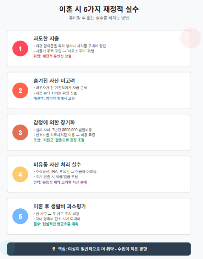Select the '비유동 자산 처리 실수' heading
203x259 pixels.
click(x=57, y=164)
